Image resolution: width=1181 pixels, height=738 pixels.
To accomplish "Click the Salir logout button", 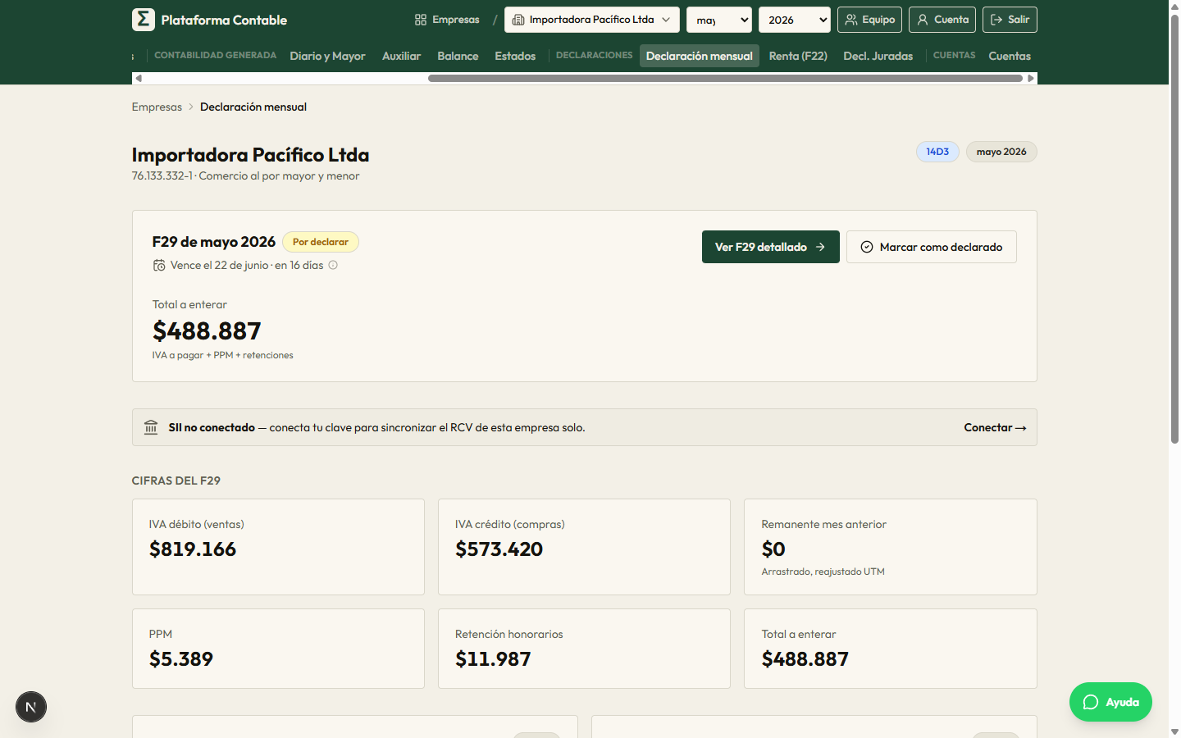I will click(1010, 20).
